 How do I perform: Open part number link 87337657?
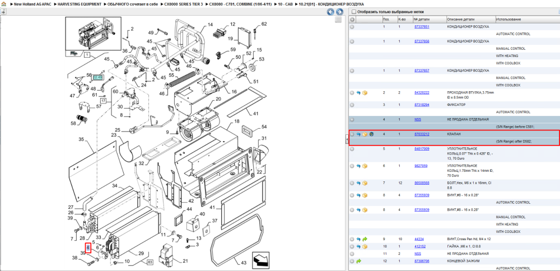pyautogui.click(x=422, y=71)
